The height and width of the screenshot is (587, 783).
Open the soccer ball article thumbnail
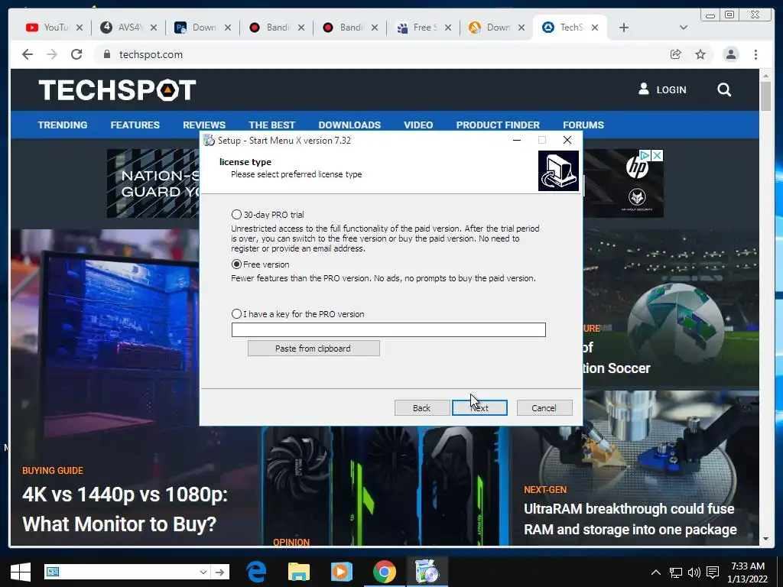click(671, 308)
